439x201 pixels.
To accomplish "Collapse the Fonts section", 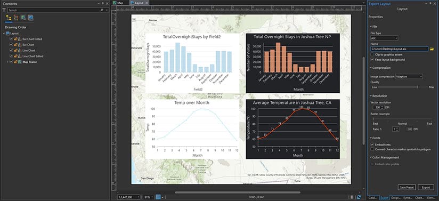I will point(370,138).
